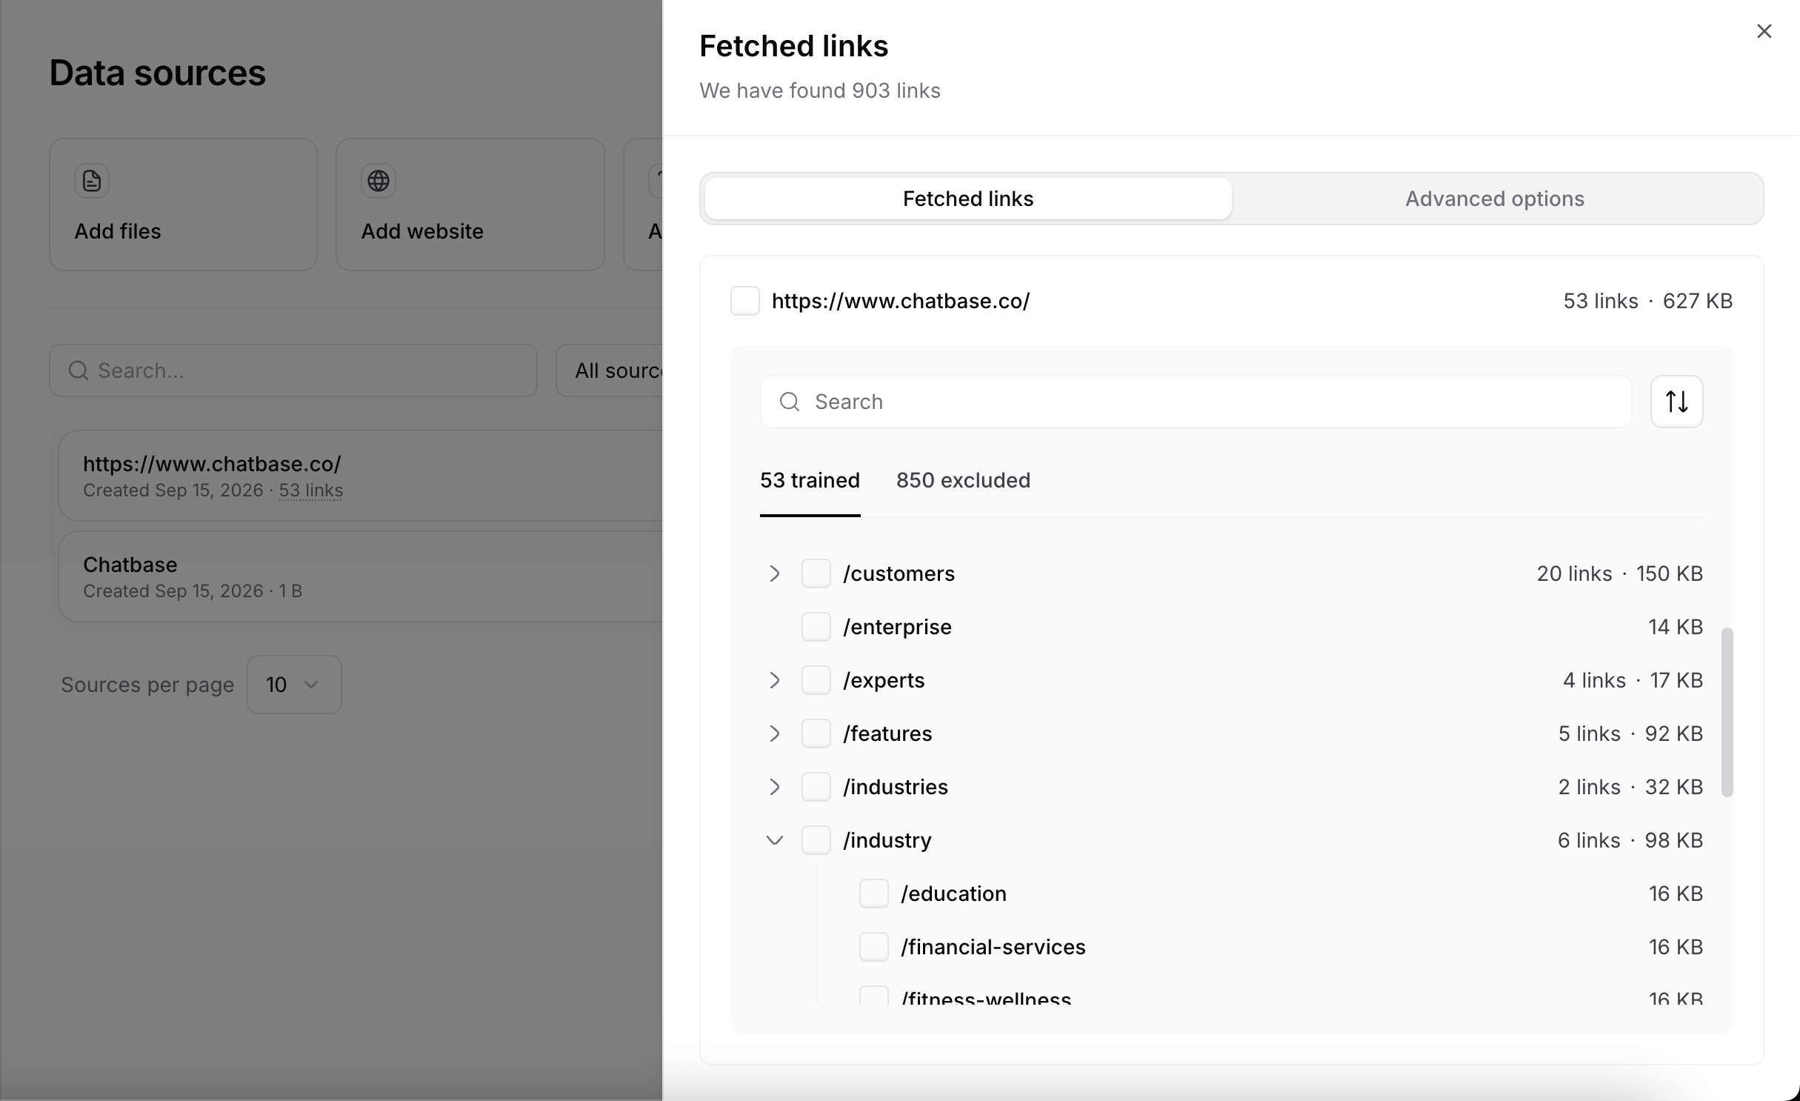Open the All sources filter dropdown

(609, 370)
